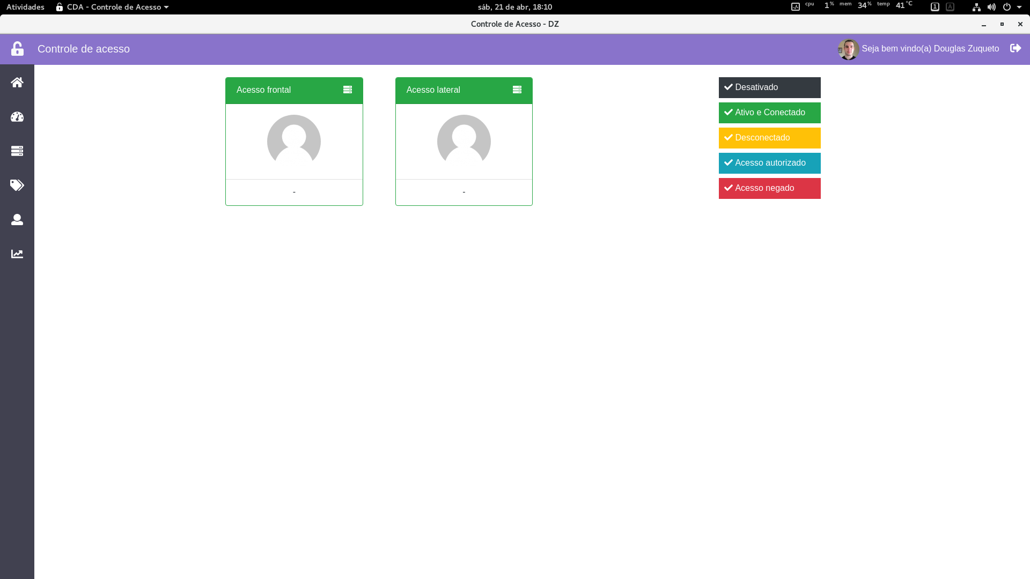Open the users sidebar icon
Viewport: 1030px width, 579px height.
click(x=17, y=220)
